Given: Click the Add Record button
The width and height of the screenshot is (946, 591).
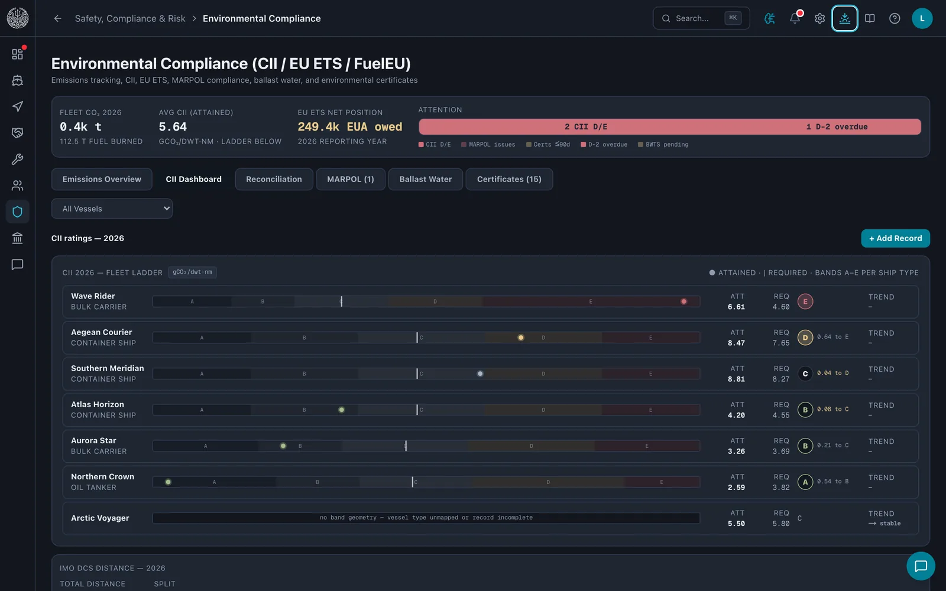Looking at the screenshot, I should [895, 238].
